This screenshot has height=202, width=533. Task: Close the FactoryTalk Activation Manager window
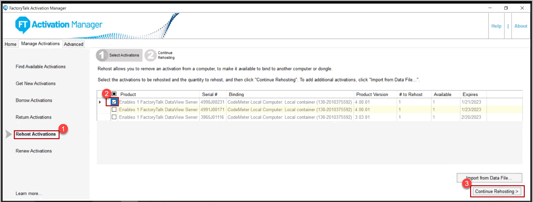pos(522,8)
